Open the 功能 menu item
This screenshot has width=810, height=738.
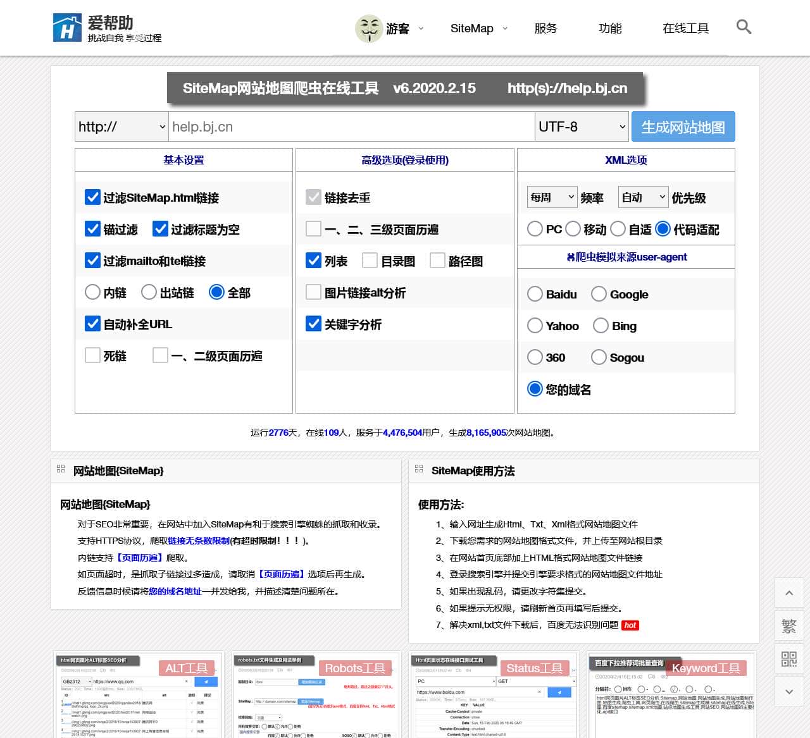[610, 28]
